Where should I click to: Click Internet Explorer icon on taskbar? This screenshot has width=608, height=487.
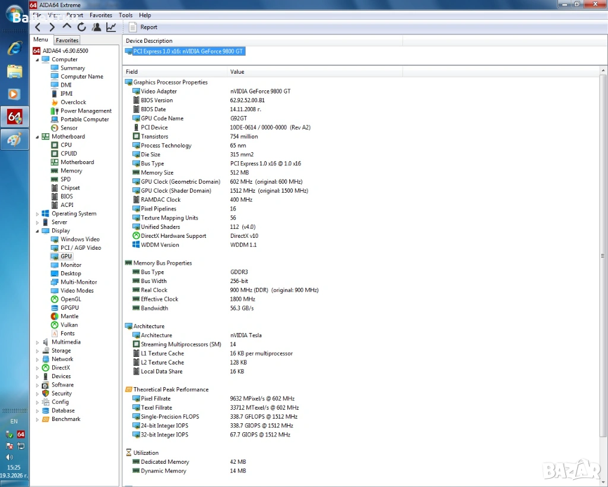click(14, 49)
